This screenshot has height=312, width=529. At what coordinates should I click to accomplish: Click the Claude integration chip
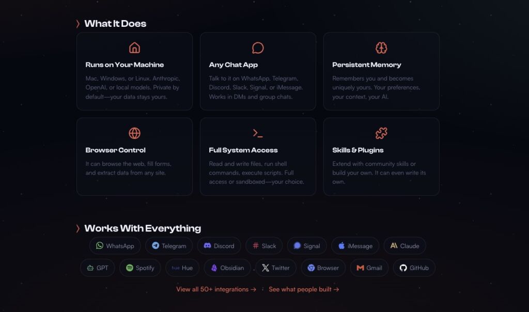(405, 246)
